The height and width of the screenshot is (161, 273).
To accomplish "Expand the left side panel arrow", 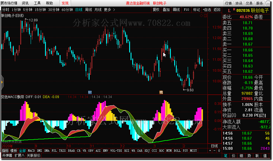I will pos(2,82).
